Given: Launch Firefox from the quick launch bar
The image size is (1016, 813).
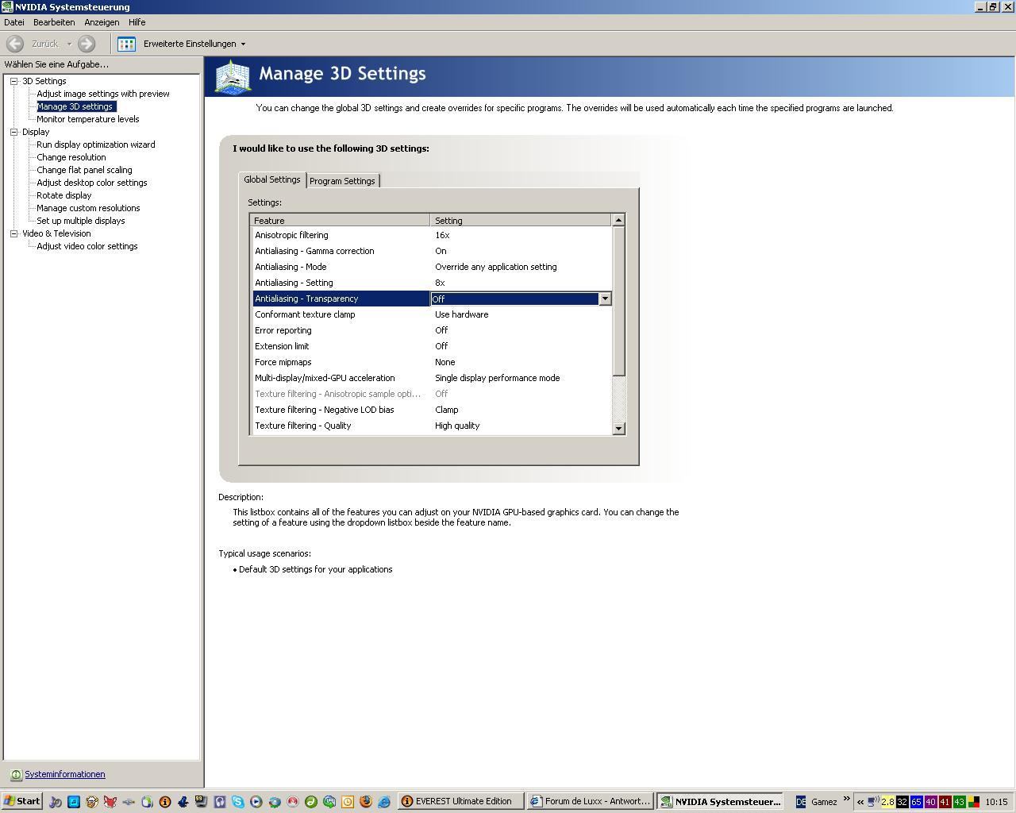Looking at the screenshot, I should pos(366,802).
